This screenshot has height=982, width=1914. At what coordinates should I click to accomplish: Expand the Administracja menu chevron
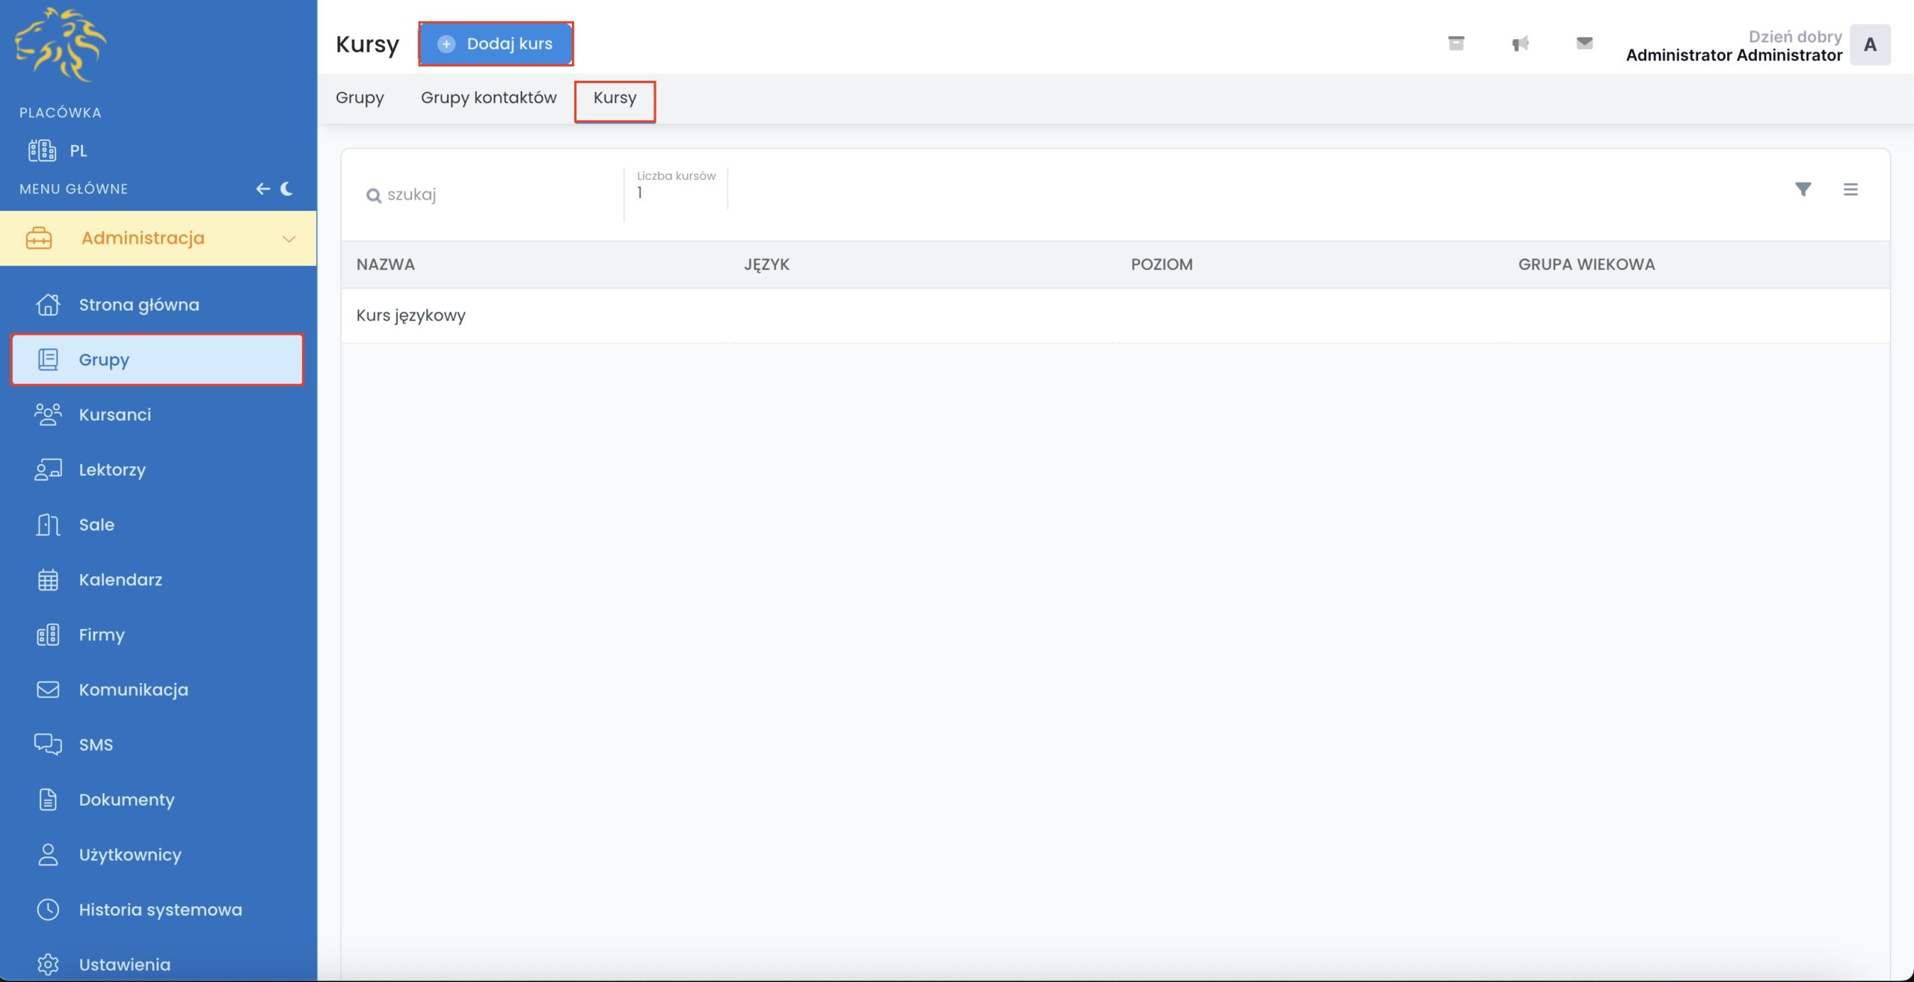tap(289, 238)
